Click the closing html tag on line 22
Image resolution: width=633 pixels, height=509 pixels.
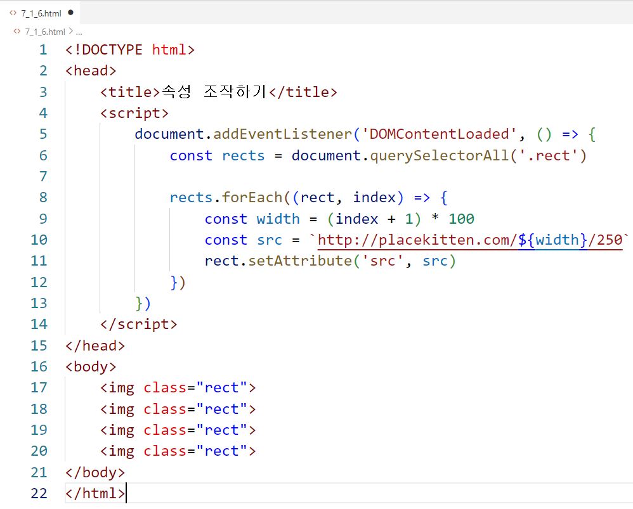click(x=95, y=494)
